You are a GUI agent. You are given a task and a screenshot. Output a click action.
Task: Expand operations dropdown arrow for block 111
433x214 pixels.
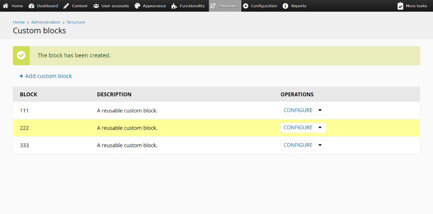320,110
